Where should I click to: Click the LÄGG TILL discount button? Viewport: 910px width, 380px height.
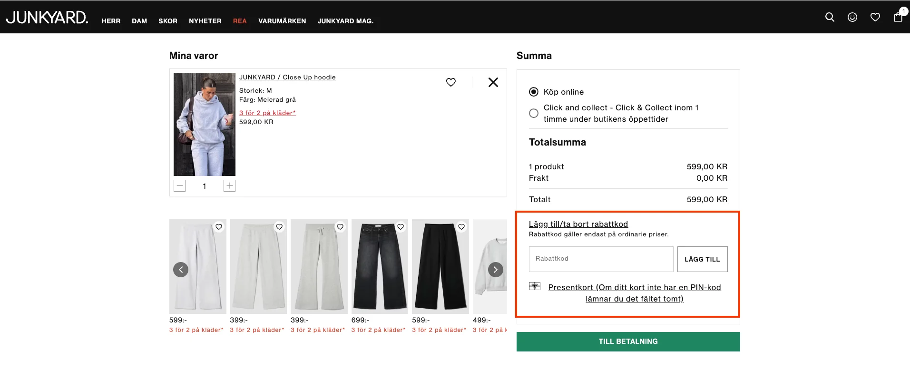pyautogui.click(x=702, y=259)
